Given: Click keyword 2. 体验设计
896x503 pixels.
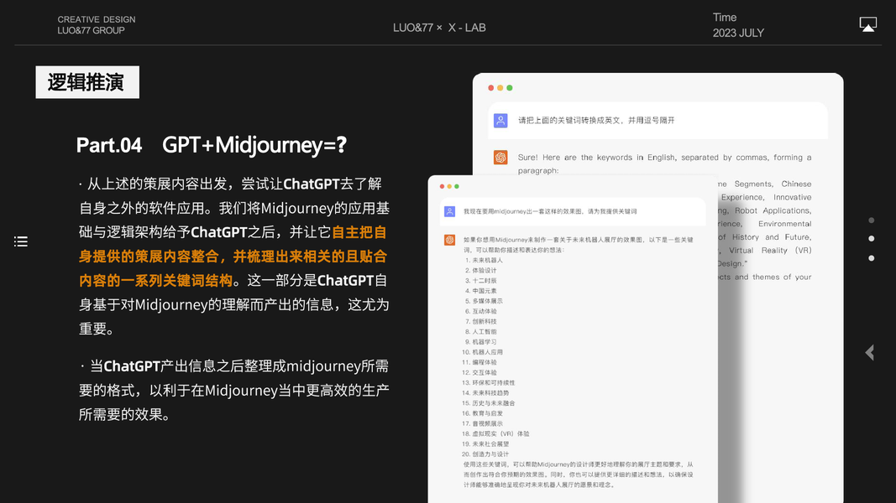Looking at the screenshot, I should pyautogui.click(x=480, y=270).
